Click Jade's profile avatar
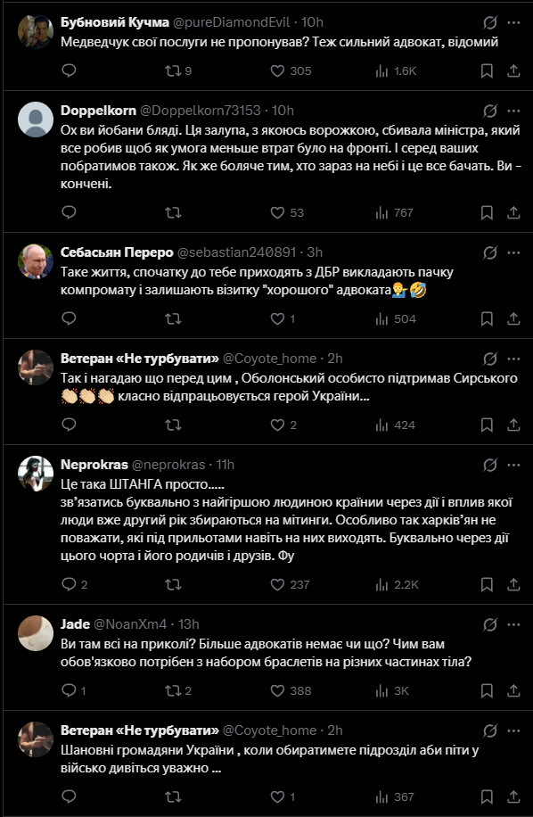This screenshot has width=533, height=817. 36,633
